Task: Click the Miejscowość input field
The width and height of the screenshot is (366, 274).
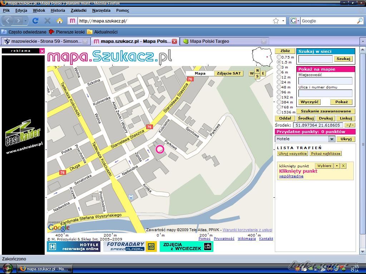Action: (325, 81)
